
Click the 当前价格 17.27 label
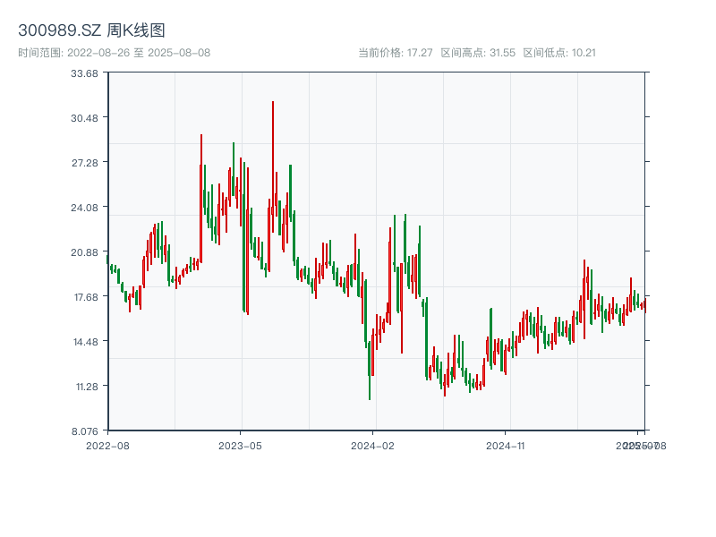point(395,53)
